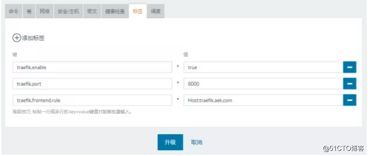Image resolution: width=368 pixels, height=156 pixels.
Task: Open the 网络 tab
Action: coord(44,11)
